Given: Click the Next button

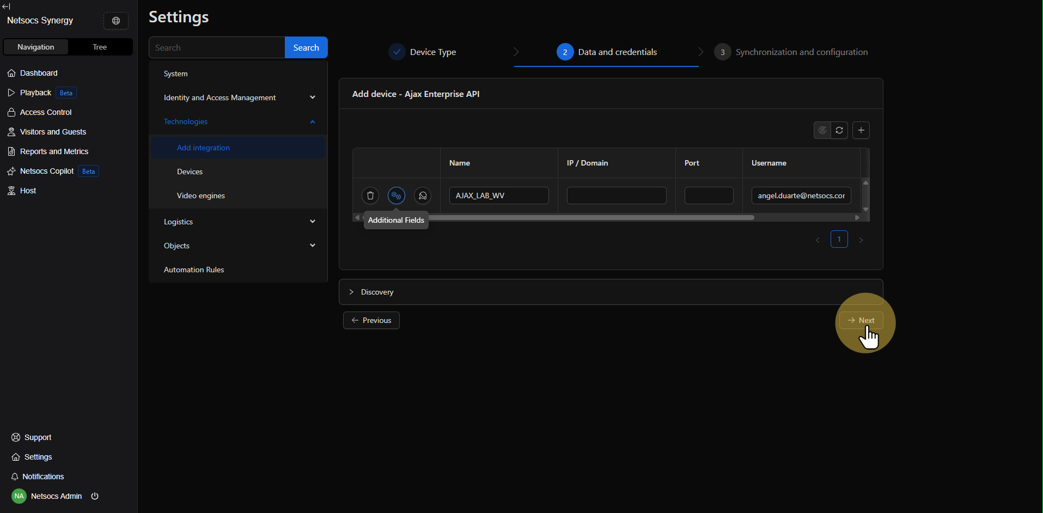Looking at the screenshot, I should (x=861, y=320).
